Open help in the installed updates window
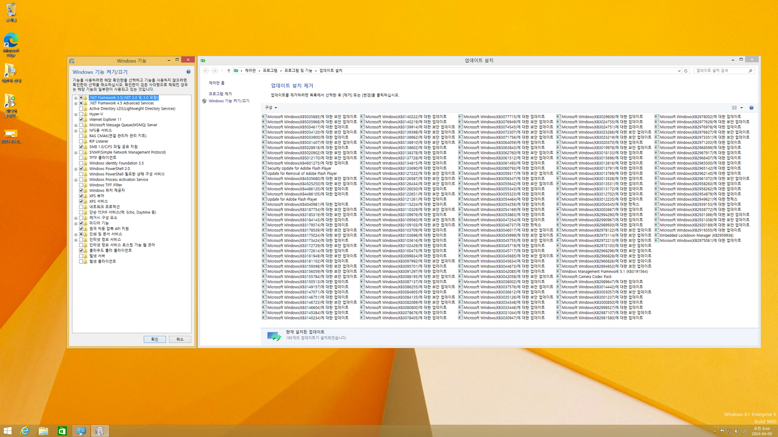The width and height of the screenshot is (778, 437). 751,108
